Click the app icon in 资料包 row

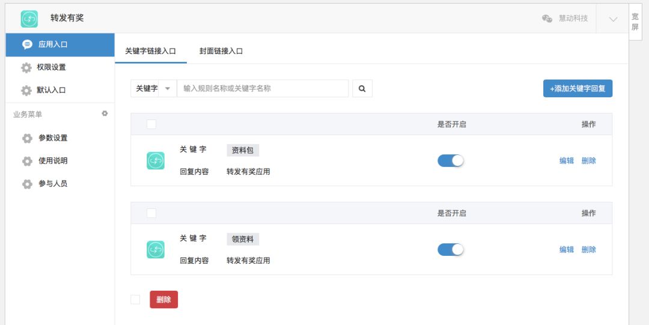(x=156, y=160)
